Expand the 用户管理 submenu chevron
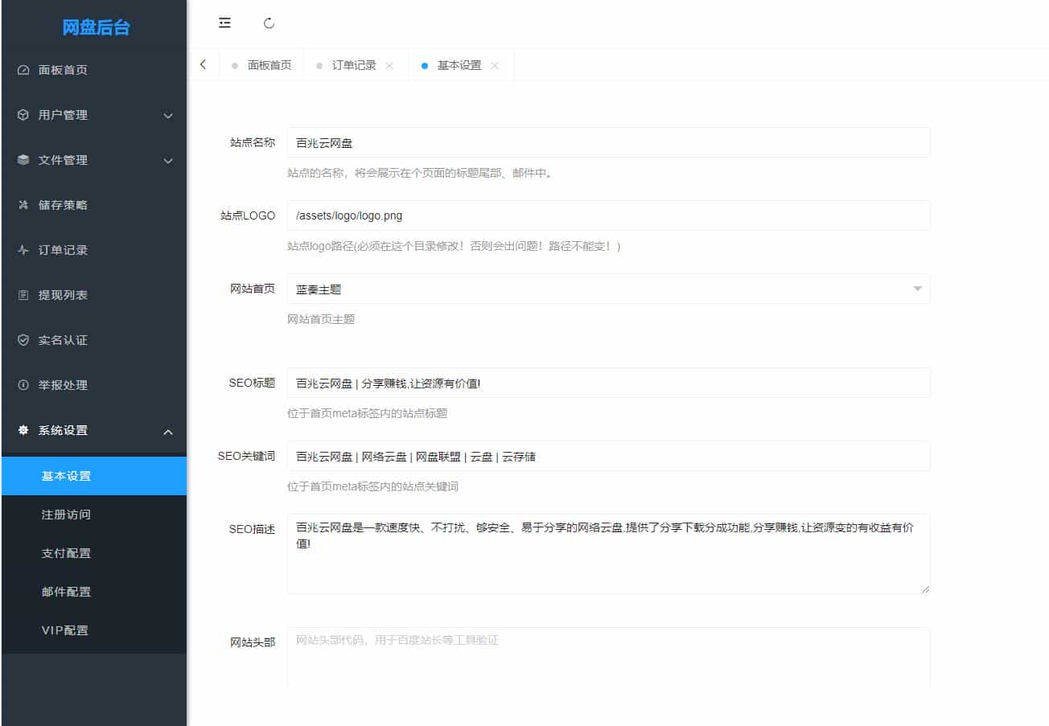Image resolution: width=1049 pixels, height=726 pixels. (x=168, y=115)
